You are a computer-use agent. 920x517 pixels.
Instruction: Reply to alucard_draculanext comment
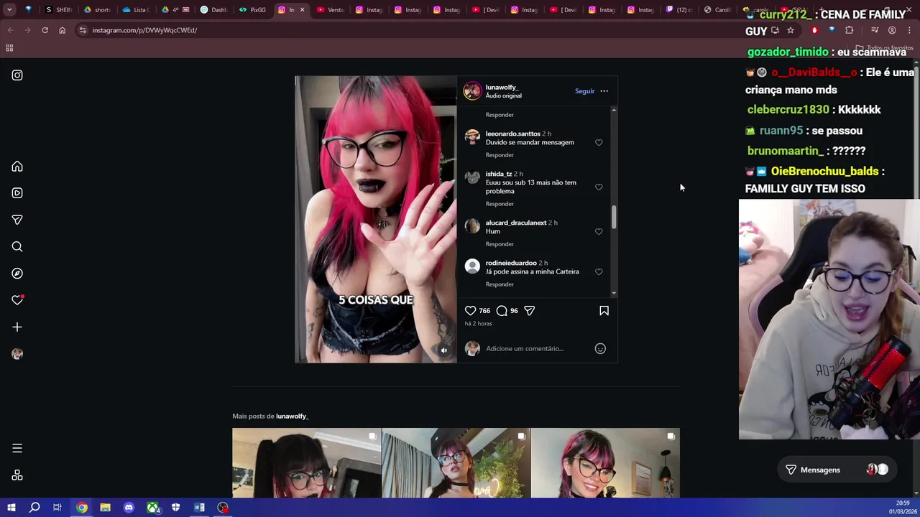500,244
